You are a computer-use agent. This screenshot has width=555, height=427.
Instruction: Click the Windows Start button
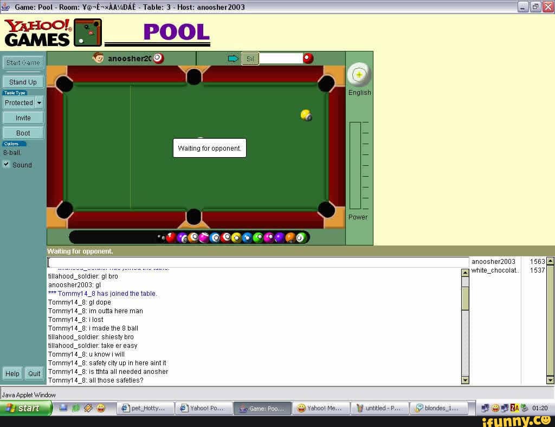click(x=25, y=408)
